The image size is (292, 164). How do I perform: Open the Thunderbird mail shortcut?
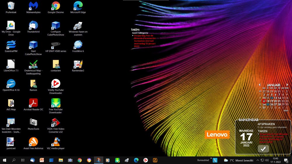tap(33, 26)
